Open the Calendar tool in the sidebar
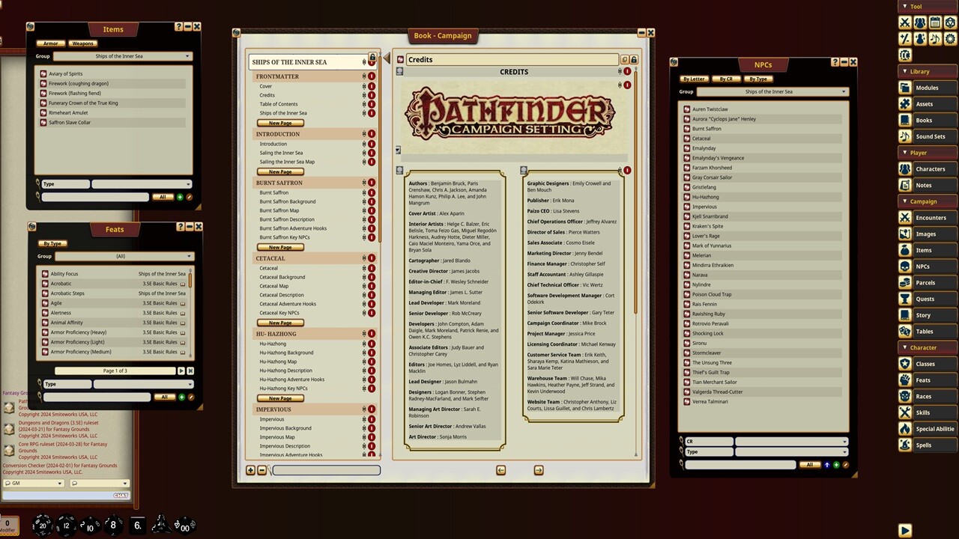 click(935, 22)
